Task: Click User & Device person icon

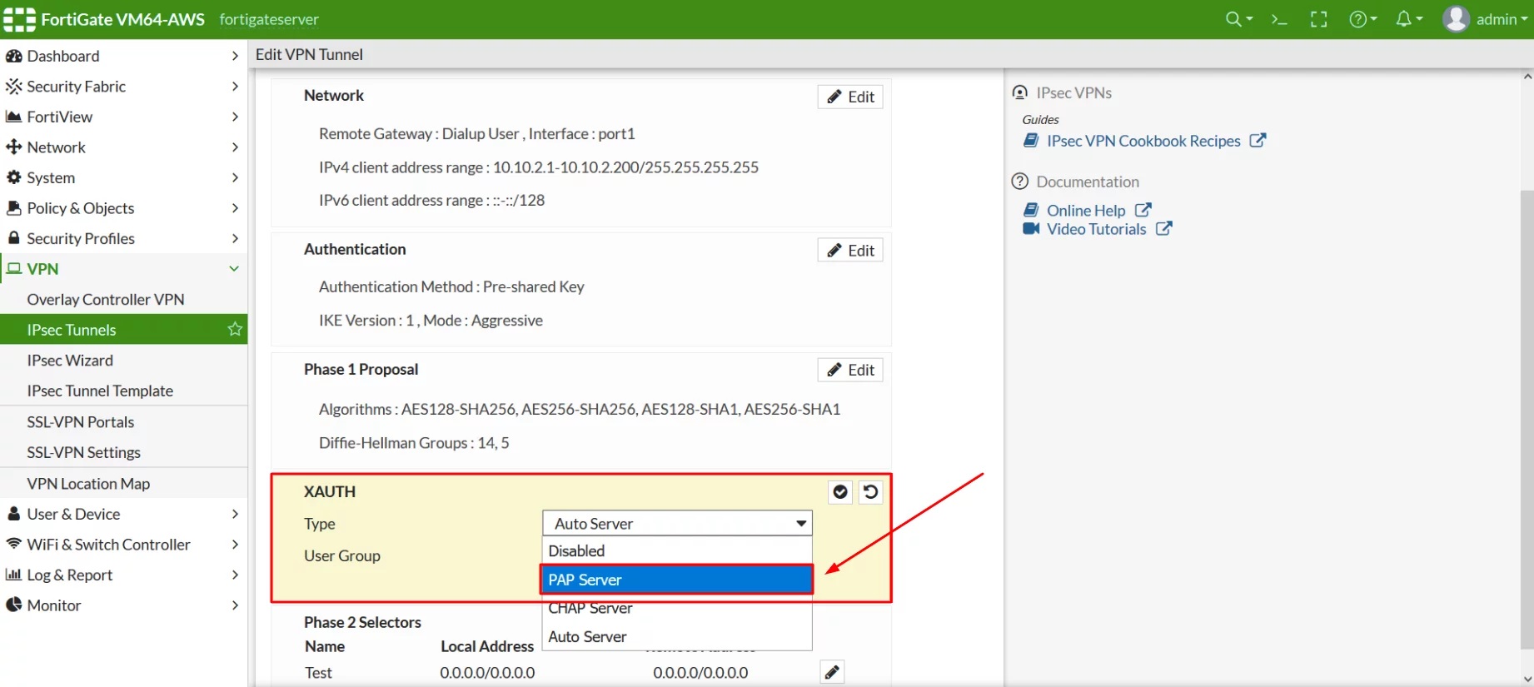Action: point(13,514)
